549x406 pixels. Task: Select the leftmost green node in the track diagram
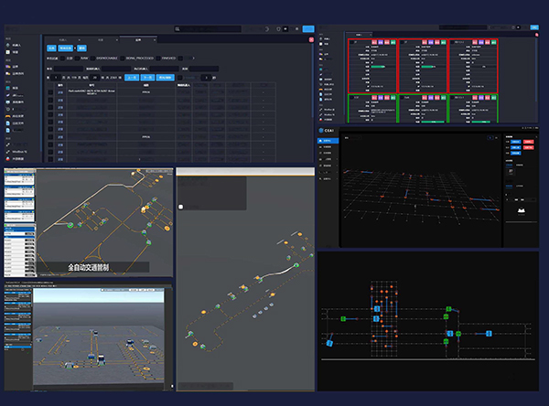tap(341, 319)
